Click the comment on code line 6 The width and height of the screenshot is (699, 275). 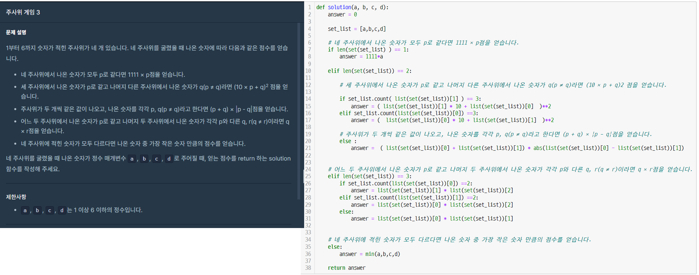tap(423, 43)
